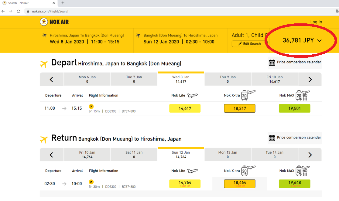Choose the Nok MAX 19,648 return fare
Image resolution: width=339 pixels, height=201 pixels.
point(294,184)
